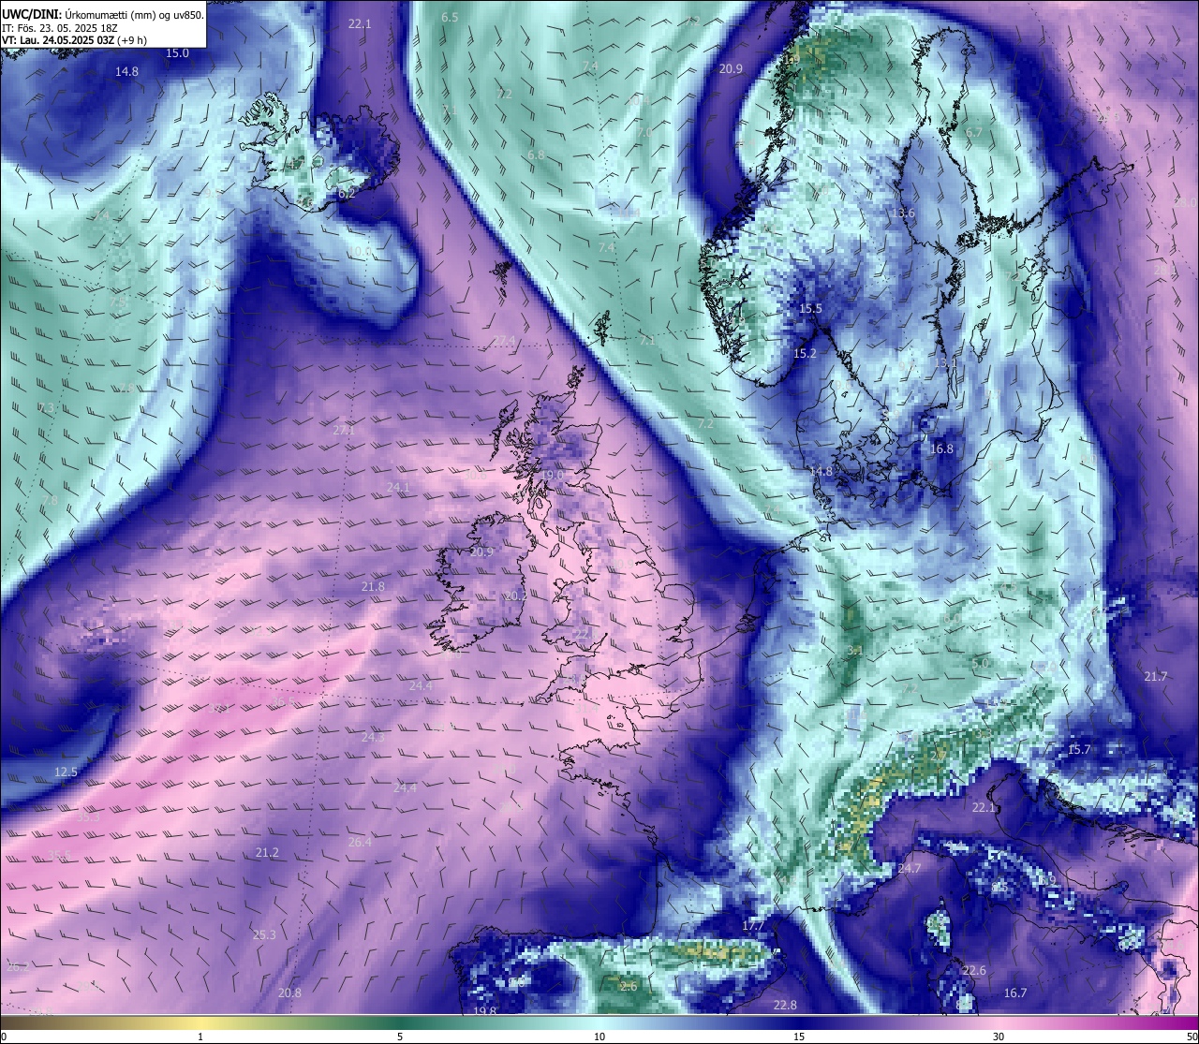
Task: Click the '6.8' map value label
Action: tap(536, 155)
